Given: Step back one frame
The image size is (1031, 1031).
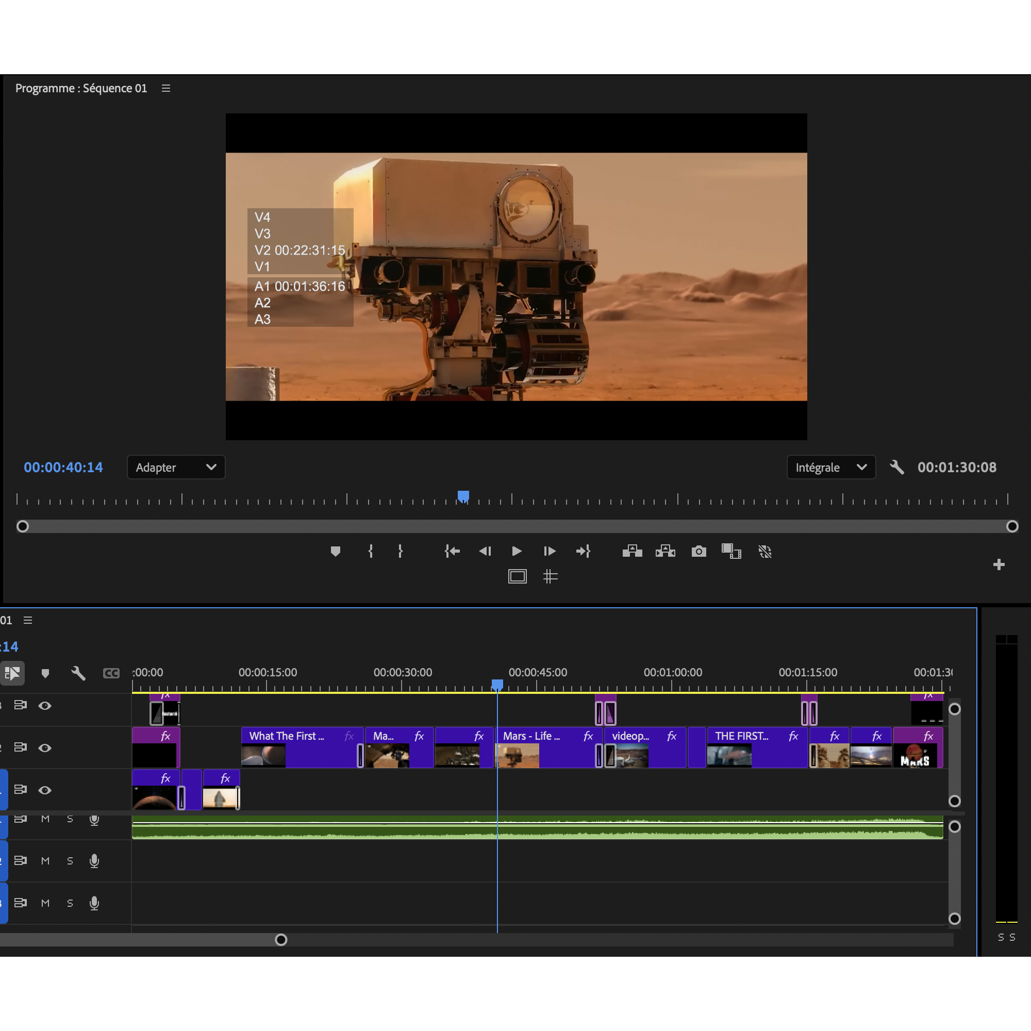Looking at the screenshot, I should [x=485, y=551].
